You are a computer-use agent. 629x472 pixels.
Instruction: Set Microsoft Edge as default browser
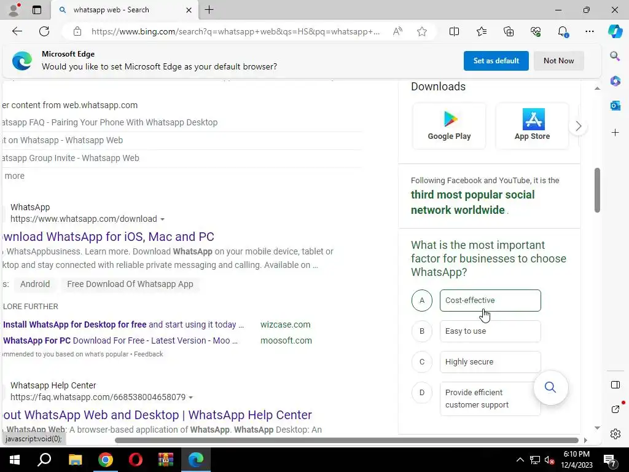(496, 61)
